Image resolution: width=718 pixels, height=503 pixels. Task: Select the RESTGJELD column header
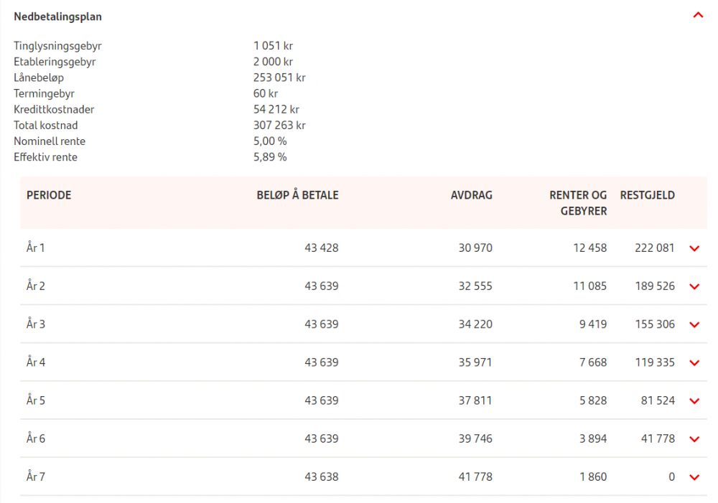point(648,195)
